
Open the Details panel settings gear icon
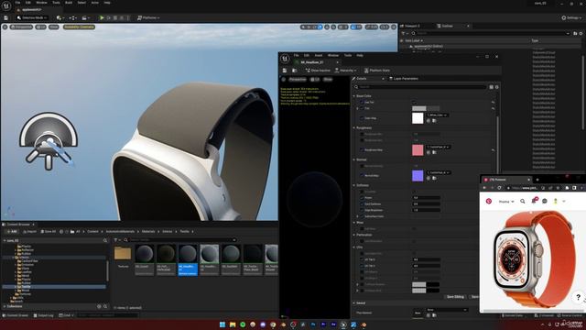496,87
